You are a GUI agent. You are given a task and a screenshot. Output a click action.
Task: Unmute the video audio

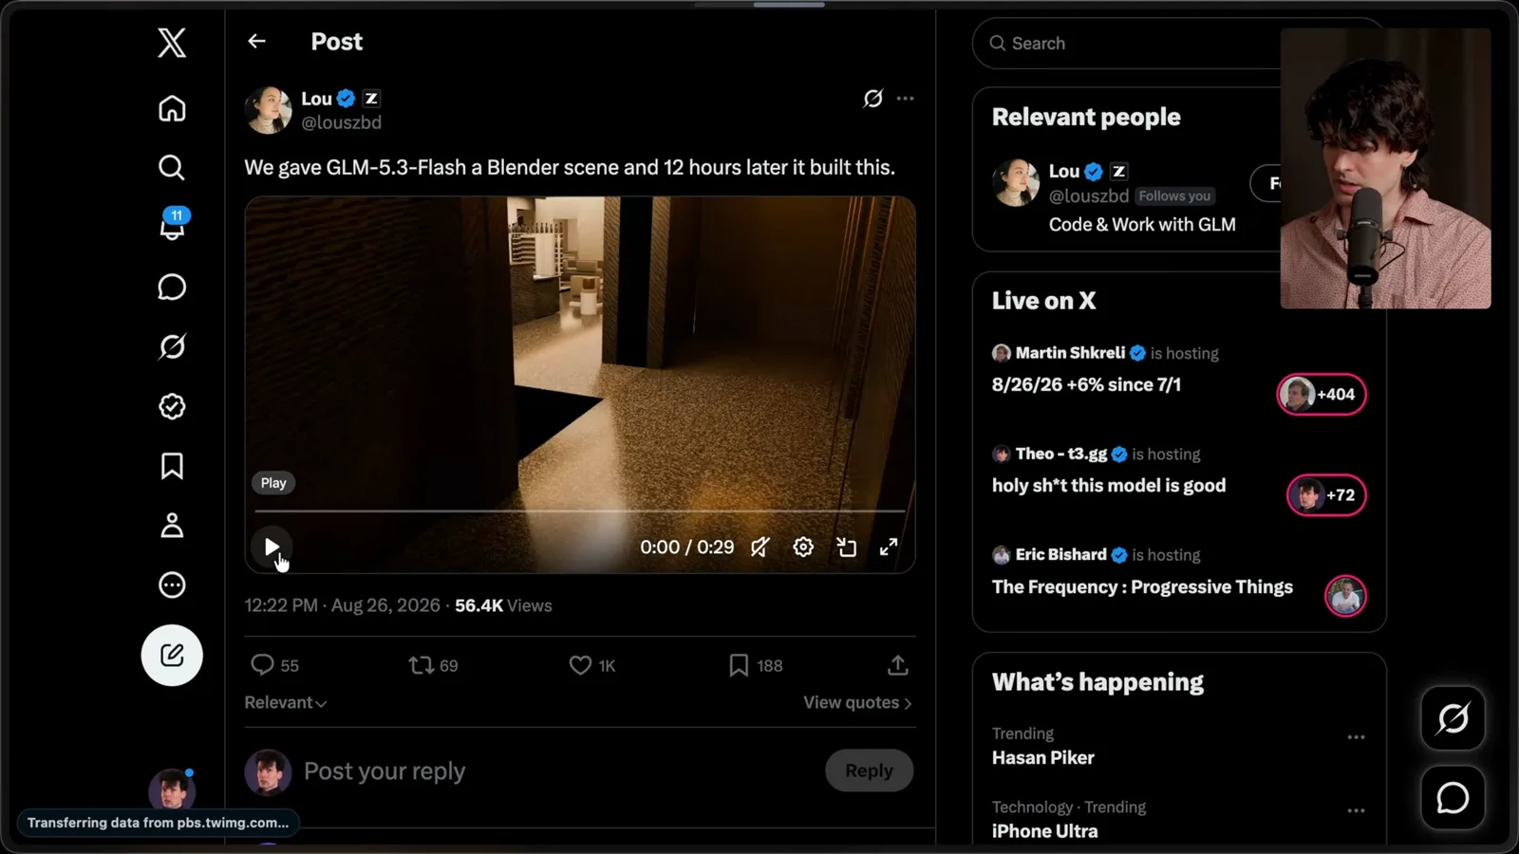click(760, 547)
